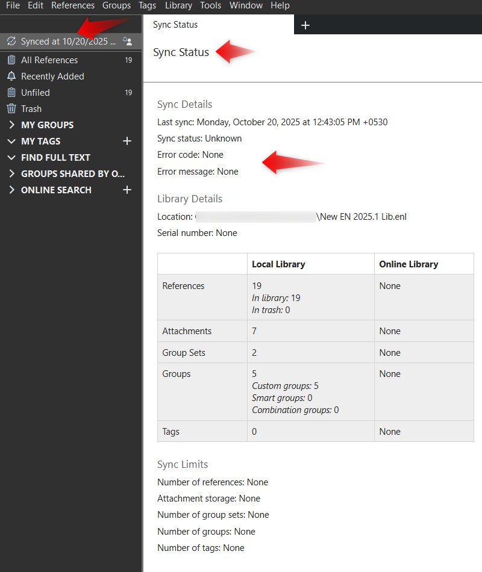Screen dimensions: 482x572
Task: Collapse the MY TAGS section chevron
Action: 11,141
